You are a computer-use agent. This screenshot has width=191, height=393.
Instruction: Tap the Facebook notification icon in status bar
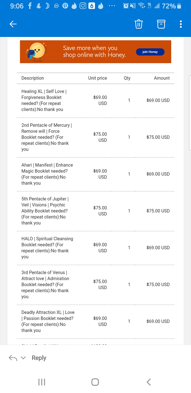tap(30, 6)
